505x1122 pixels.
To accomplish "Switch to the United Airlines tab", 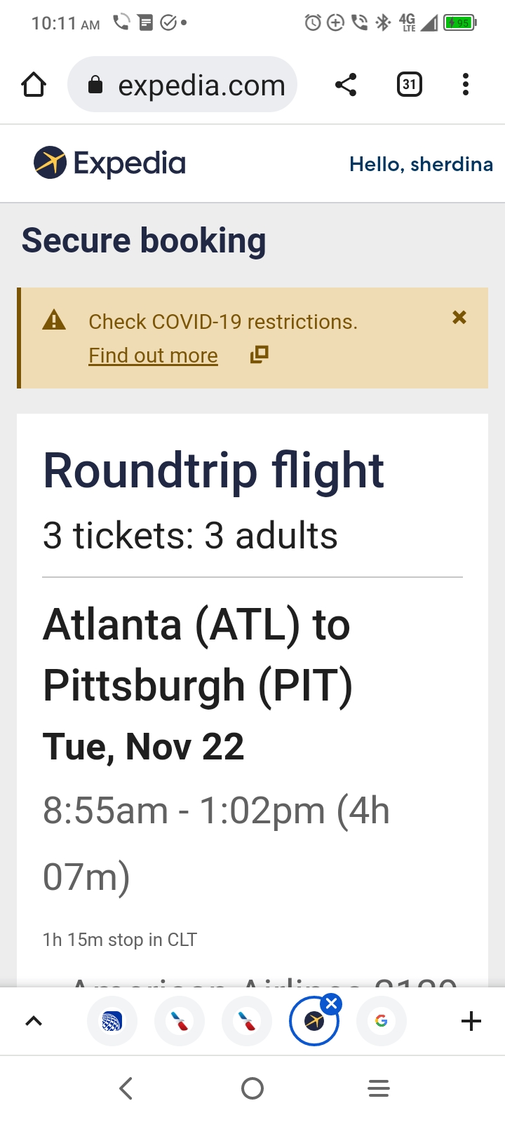I will [x=112, y=1021].
